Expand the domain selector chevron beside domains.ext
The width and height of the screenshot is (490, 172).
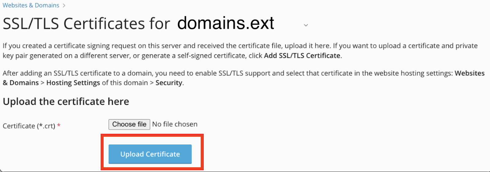[306, 25]
